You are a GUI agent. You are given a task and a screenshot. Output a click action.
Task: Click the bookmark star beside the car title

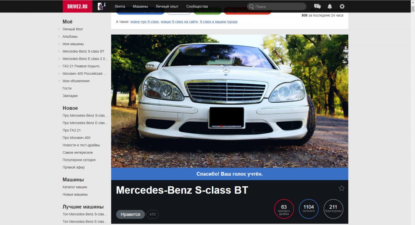point(342,188)
